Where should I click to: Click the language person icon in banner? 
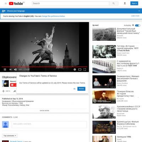point(4,11)
